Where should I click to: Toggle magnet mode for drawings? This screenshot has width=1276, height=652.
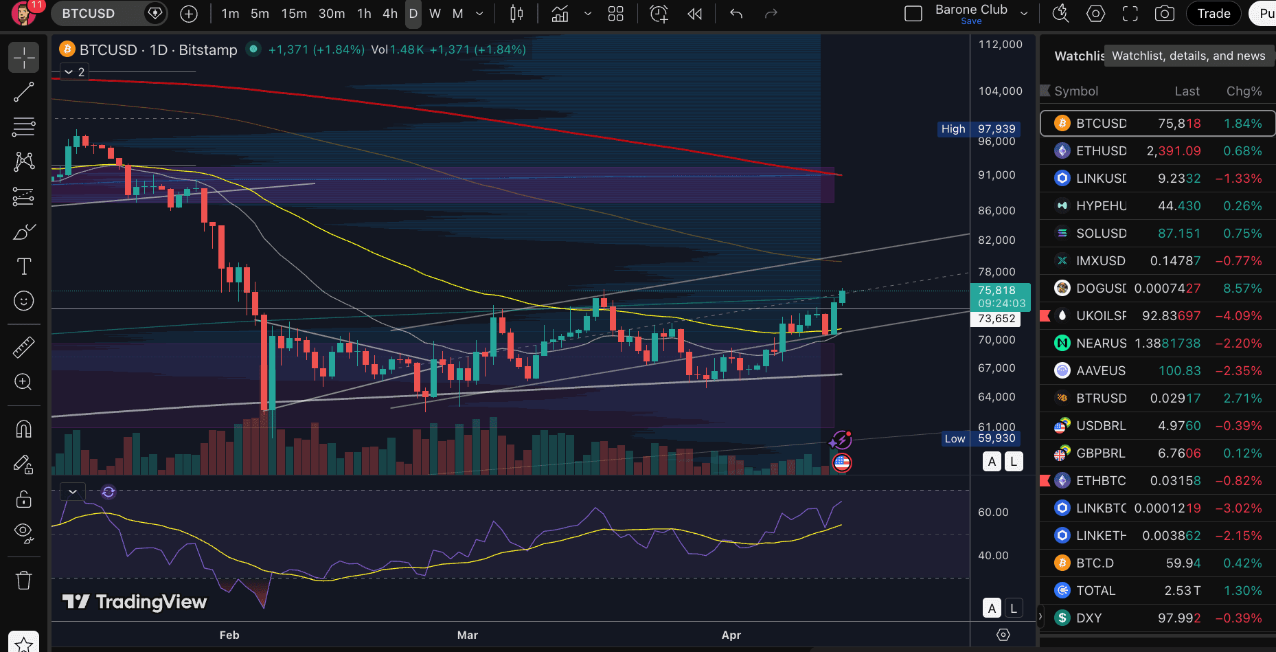24,429
